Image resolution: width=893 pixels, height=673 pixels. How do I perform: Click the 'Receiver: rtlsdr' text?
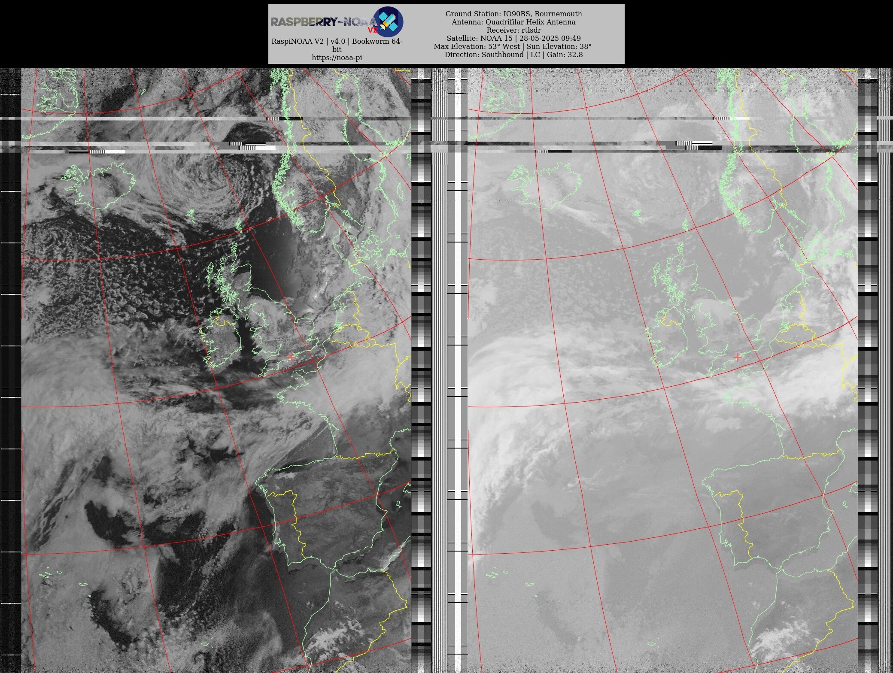(x=513, y=30)
